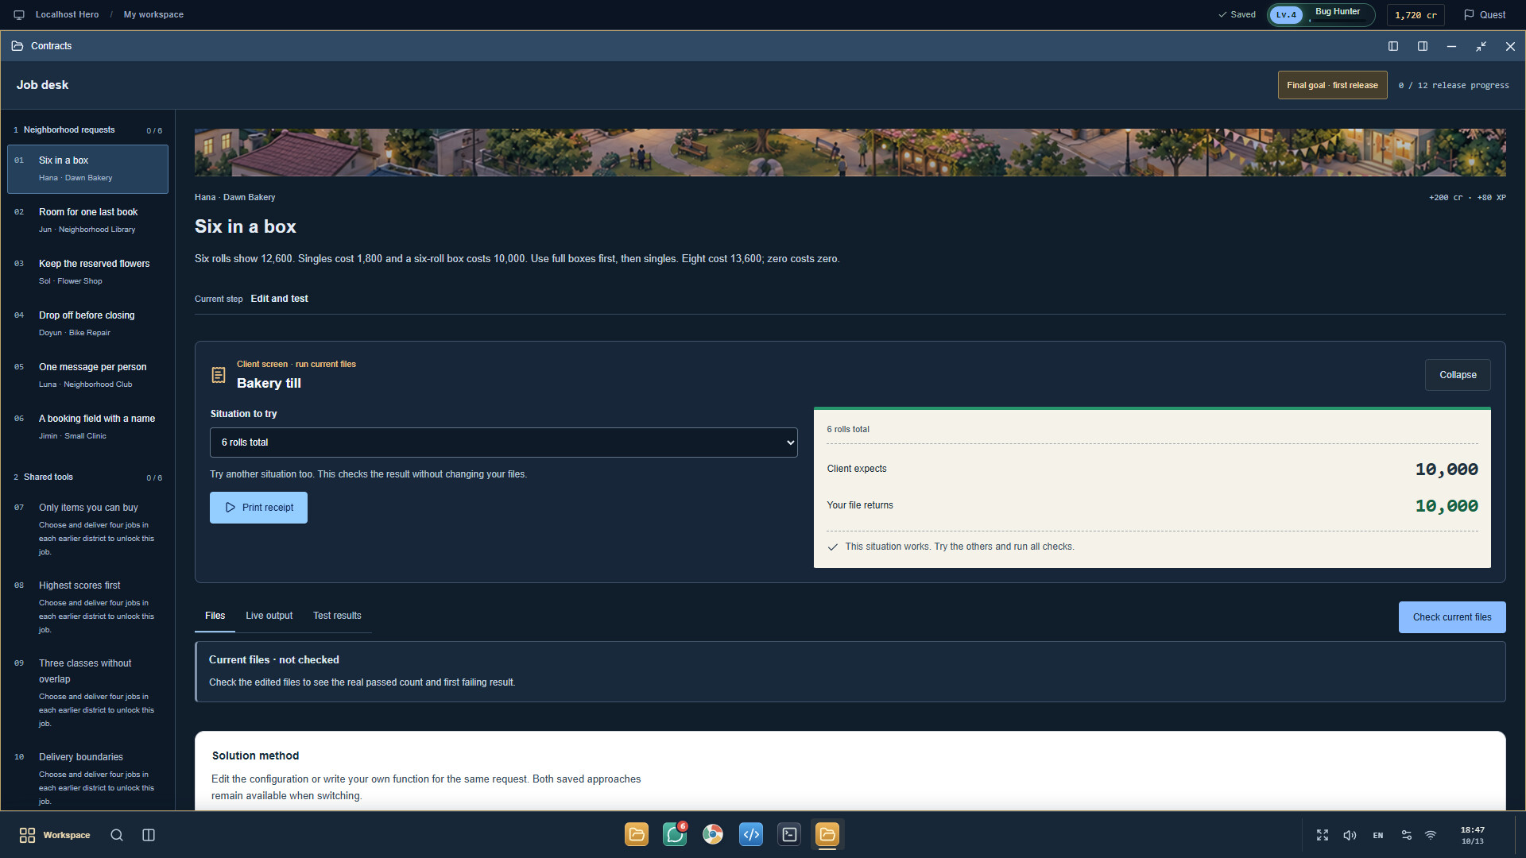Select 'Drop off before closing' job
Viewport: 1526px width, 858px height.
pos(87,323)
